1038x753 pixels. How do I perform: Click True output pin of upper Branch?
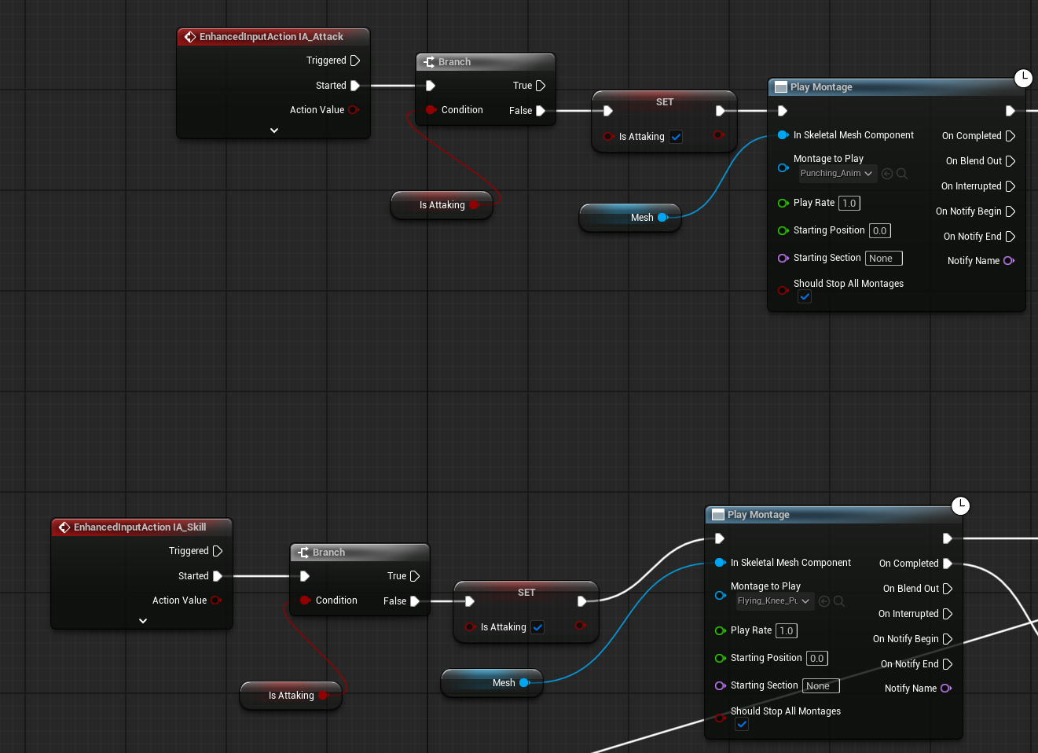[x=541, y=86]
